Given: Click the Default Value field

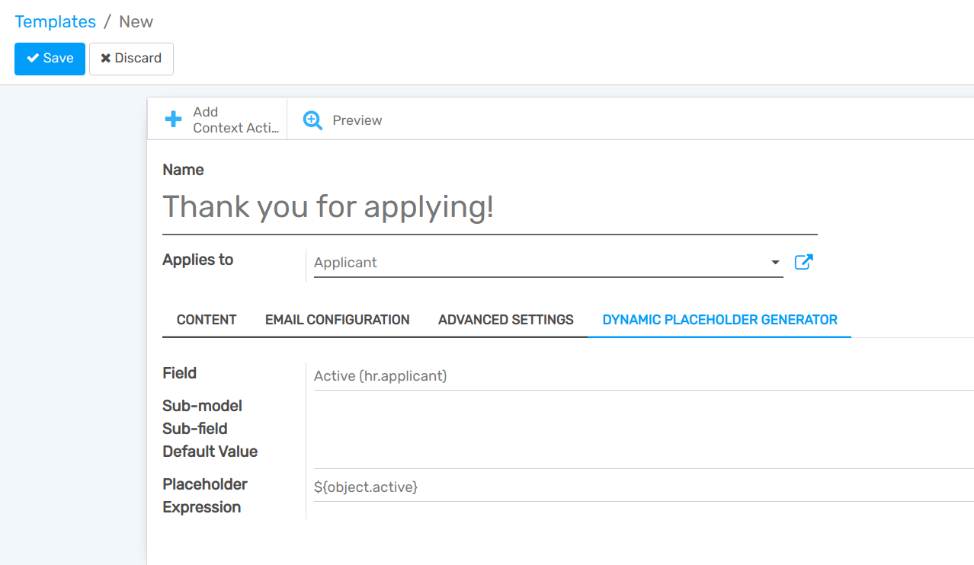Looking at the screenshot, I should (533, 451).
